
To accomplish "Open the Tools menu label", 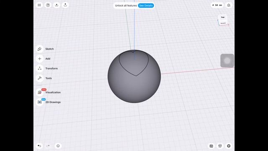I will [49, 78].
